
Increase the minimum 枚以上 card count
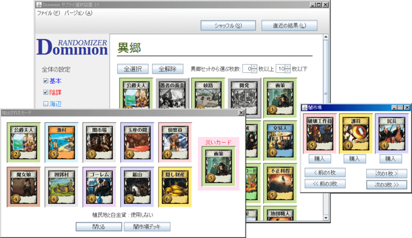click(x=254, y=67)
